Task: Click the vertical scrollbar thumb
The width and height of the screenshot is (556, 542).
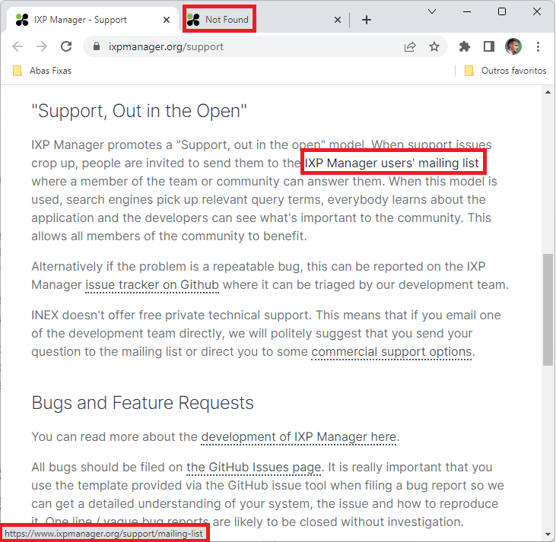Action: click(x=548, y=309)
